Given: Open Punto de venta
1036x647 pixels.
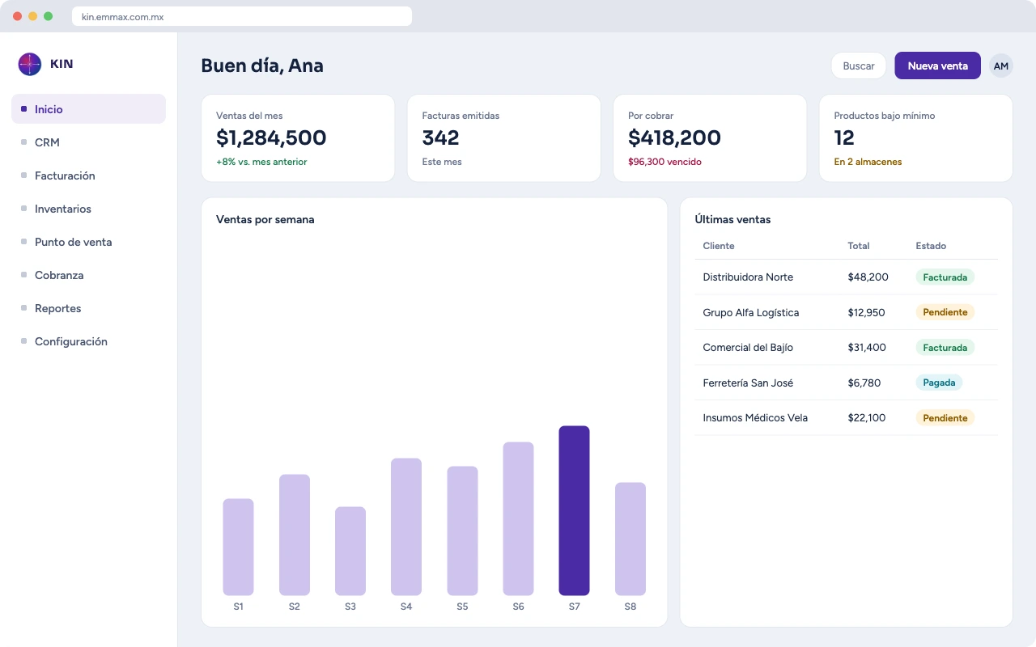Looking at the screenshot, I should 88,242.
